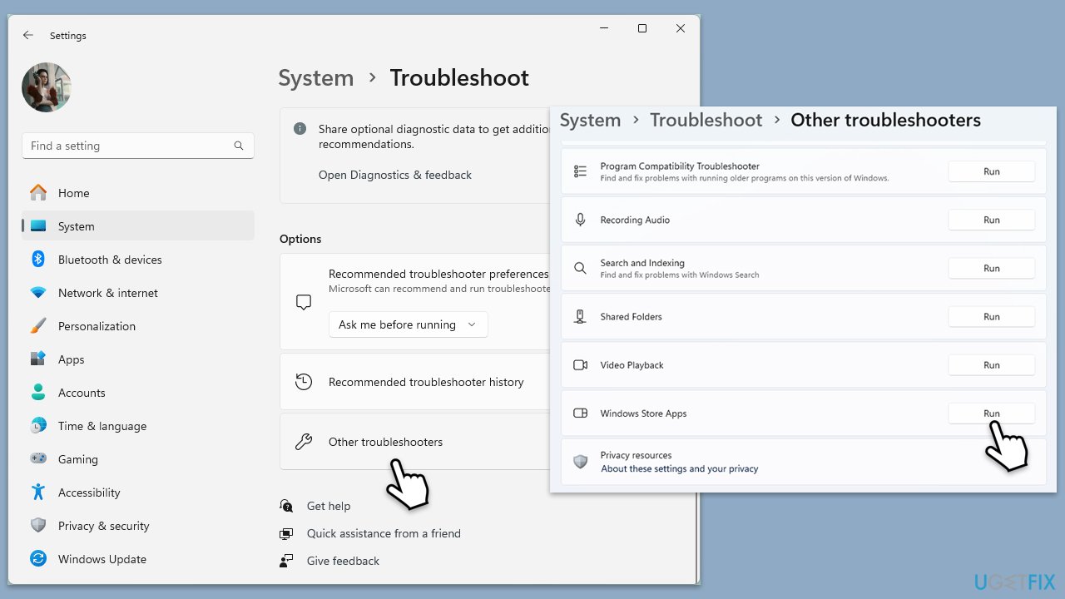
Task: Select Bluetooth & devices in sidebar
Action: point(110,260)
